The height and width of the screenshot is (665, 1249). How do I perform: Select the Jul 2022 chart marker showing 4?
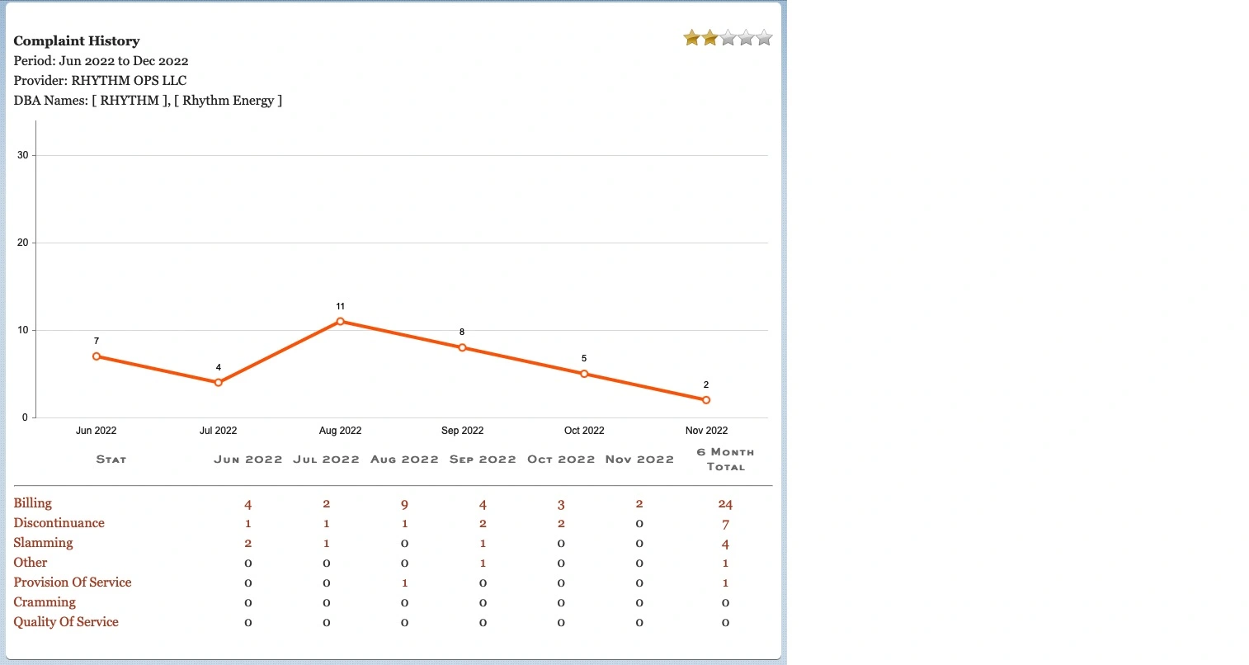[x=218, y=382]
